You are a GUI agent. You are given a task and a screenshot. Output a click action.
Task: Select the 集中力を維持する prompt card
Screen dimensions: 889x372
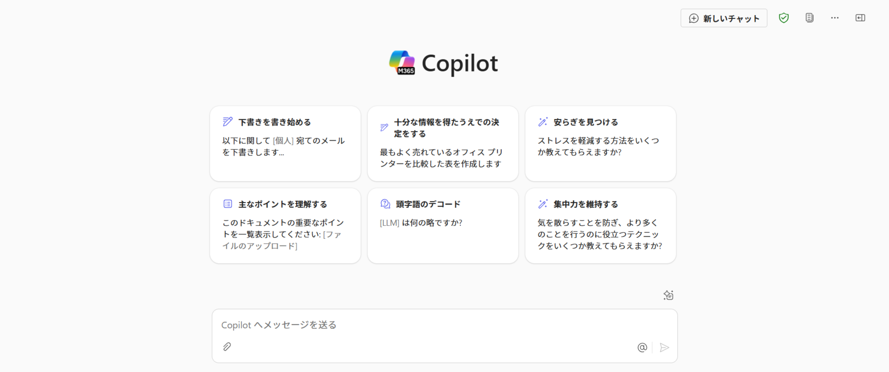tap(600, 225)
